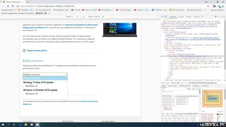Go back with browser back arrow
The image size is (226, 127).
tap(3, 6)
